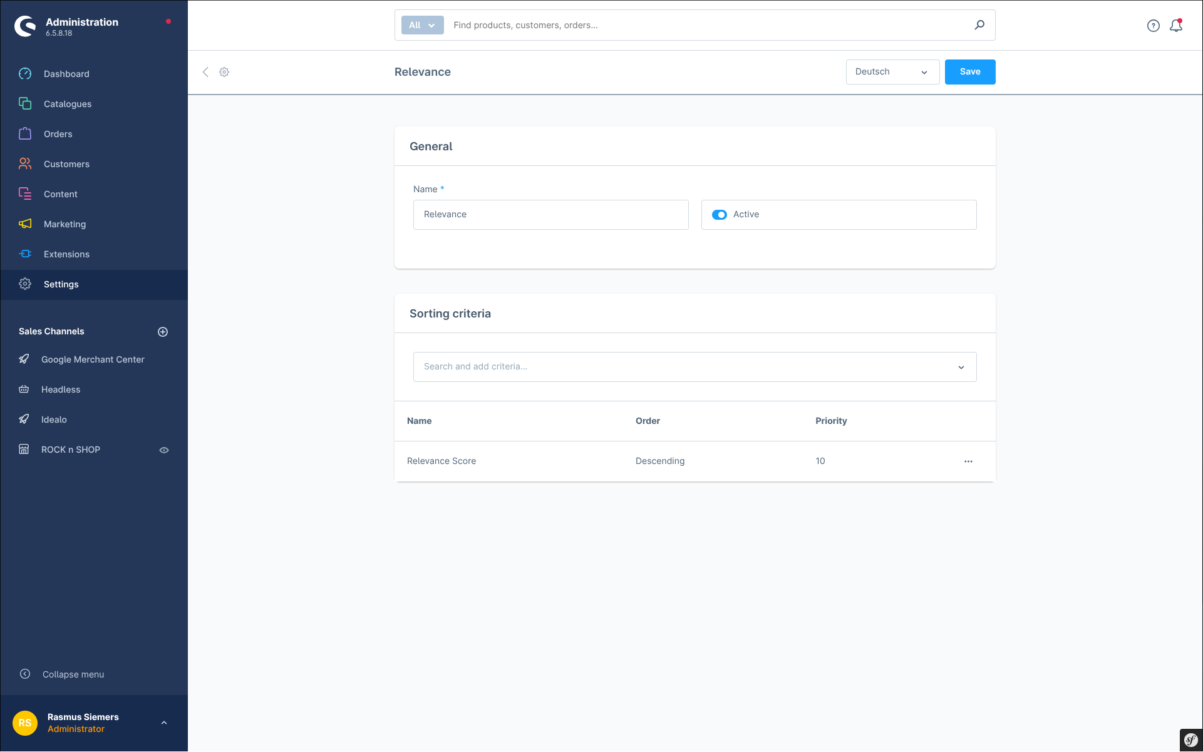Viewport: 1203px width, 752px height.
Task: Open the Headless sales channel
Action: tap(61, 389)
